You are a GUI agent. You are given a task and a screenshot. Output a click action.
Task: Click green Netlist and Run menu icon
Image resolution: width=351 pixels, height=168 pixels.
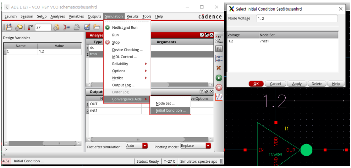[x=108, y=28]
